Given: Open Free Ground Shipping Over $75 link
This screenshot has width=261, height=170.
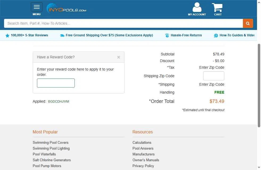Looking at the screenshot, I should [109, 35].
